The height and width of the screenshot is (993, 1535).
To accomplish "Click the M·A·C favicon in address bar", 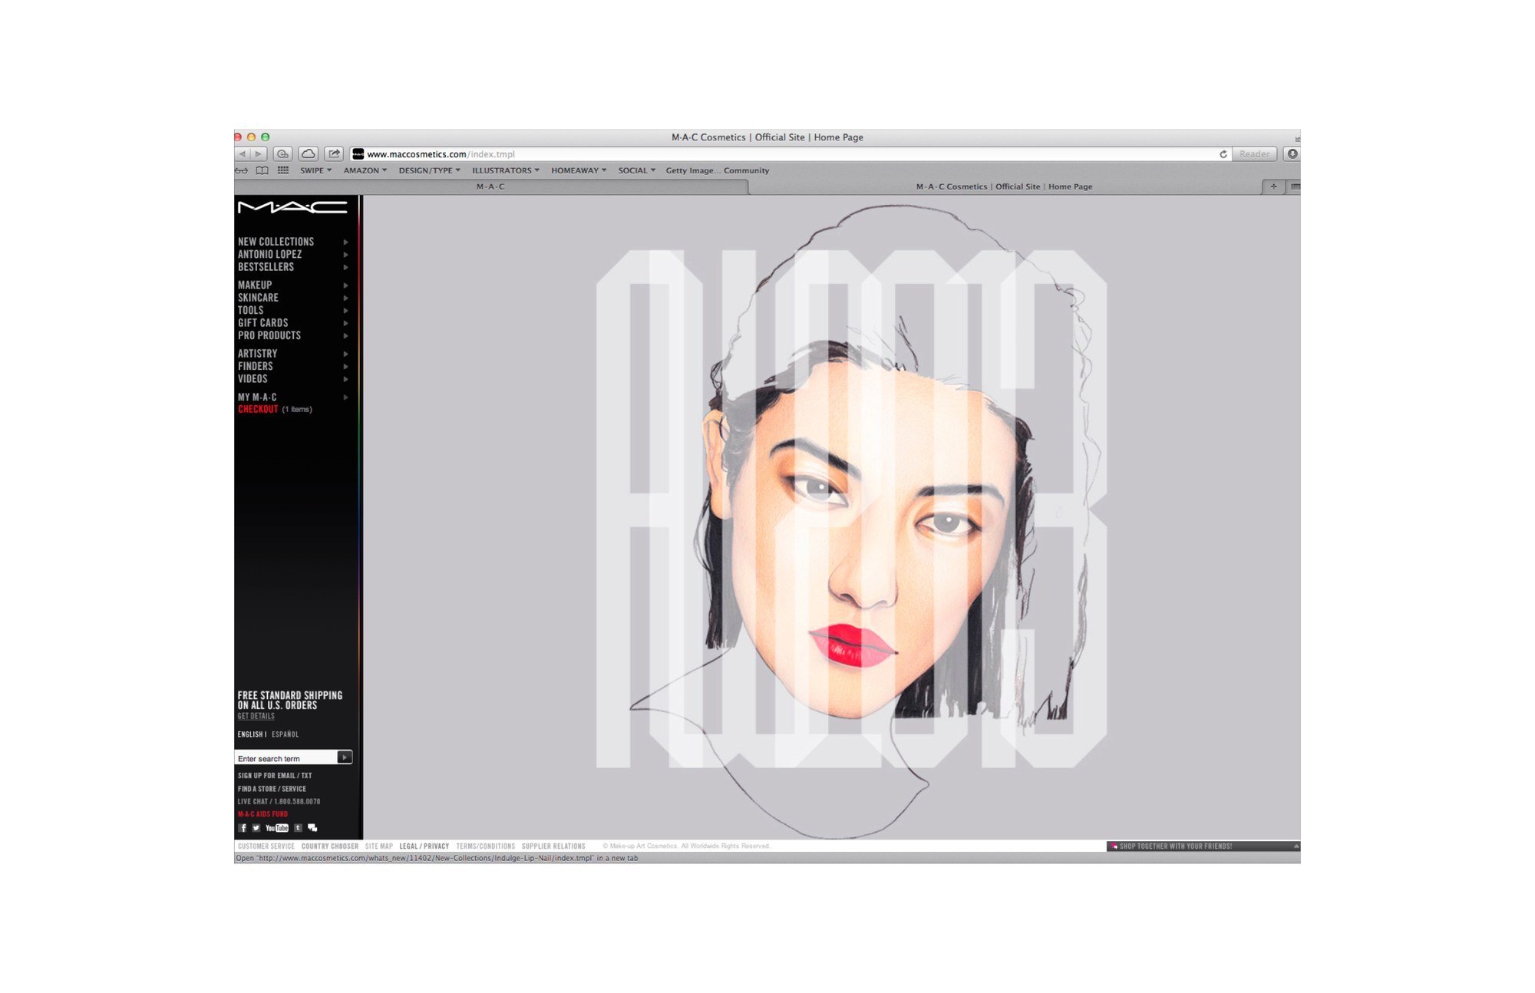I will (x=358, y=154).
